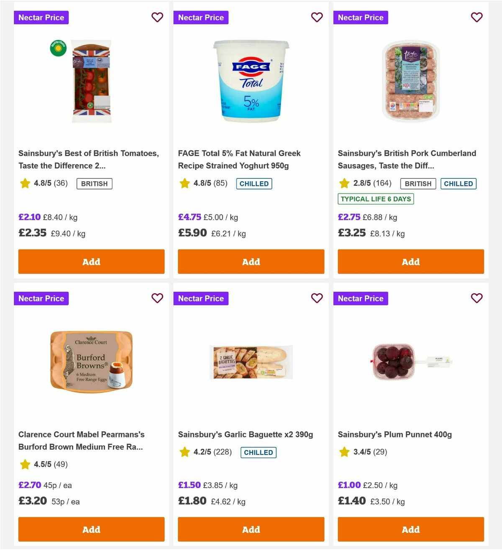502x550 pixels.
Task: Select the star icon beside 2.8/5 sausage rating
Action: click(344, 183)
